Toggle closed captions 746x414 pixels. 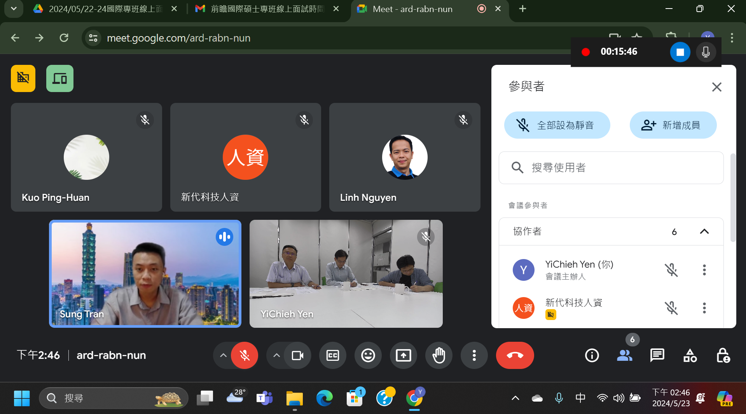[x=332, y=355]
